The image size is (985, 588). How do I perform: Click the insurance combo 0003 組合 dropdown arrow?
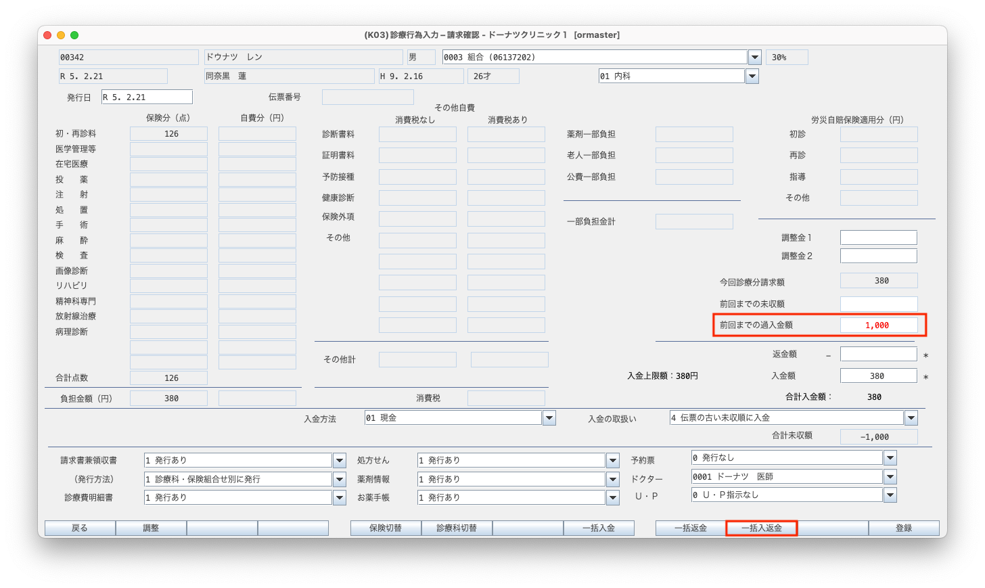[x=754, y=57]
